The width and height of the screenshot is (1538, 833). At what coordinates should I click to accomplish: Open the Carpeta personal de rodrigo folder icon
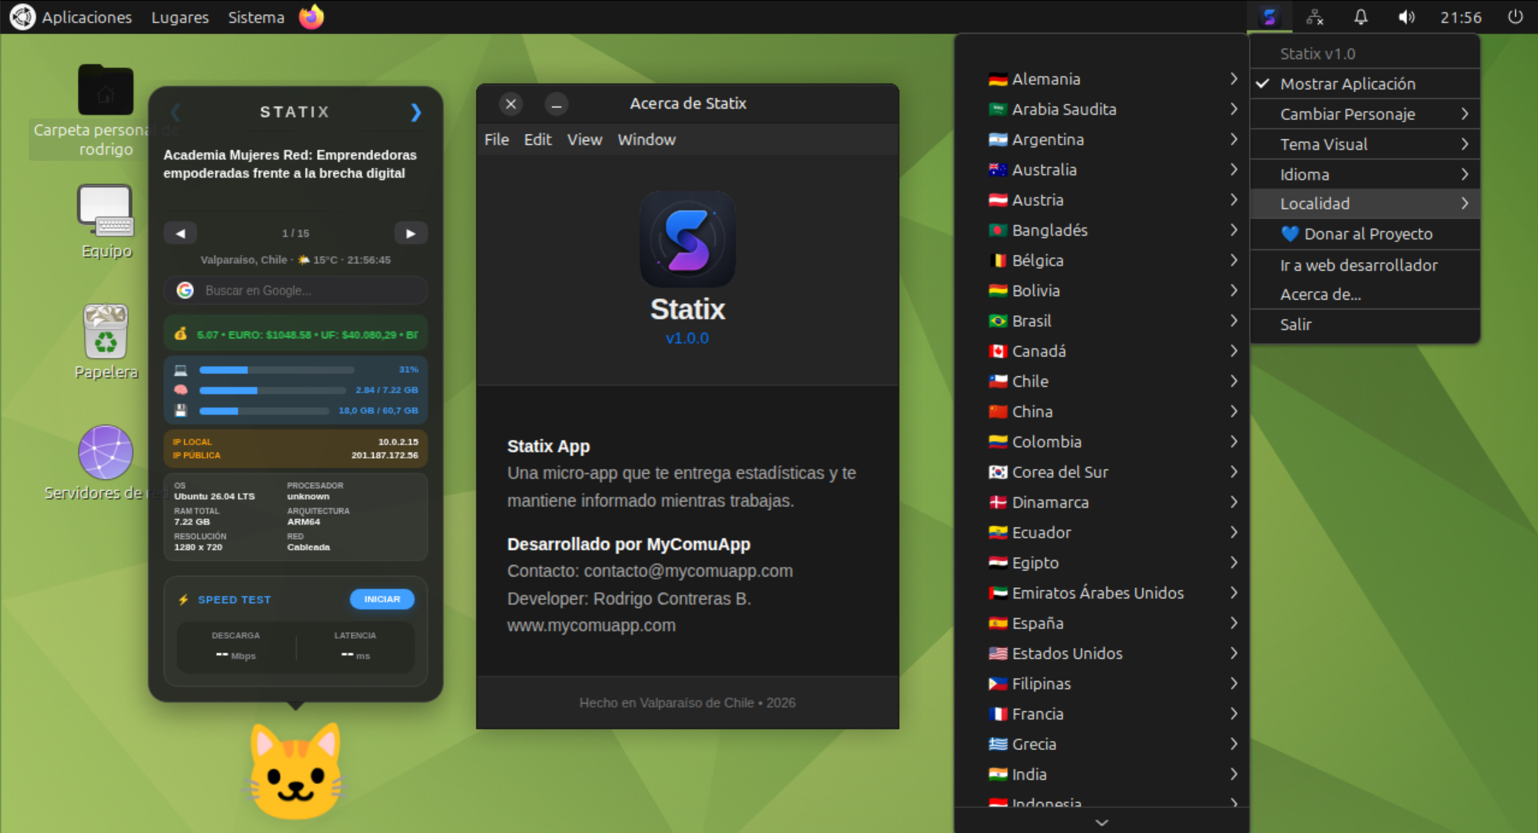tap(106, 90)
